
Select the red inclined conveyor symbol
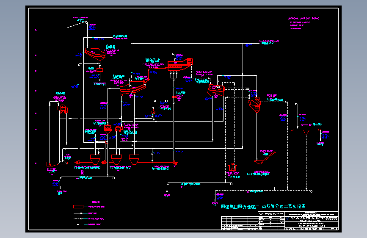click(265, 158)
